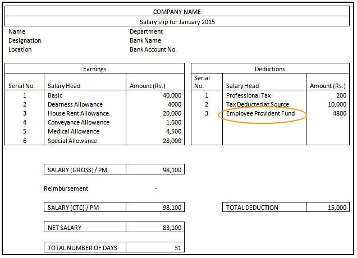Select the Employee Provident Fund amount 4800
This screenshot has width=357, height=258.
[x=338, y=113]
